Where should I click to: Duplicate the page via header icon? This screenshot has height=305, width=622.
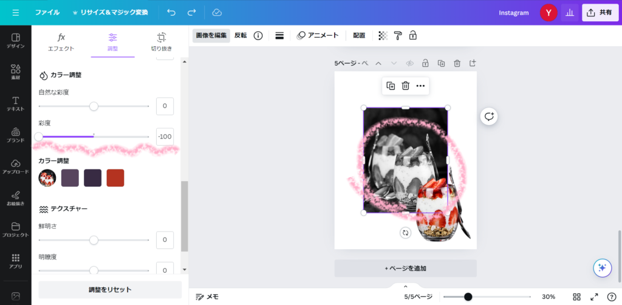pos(441,63)
